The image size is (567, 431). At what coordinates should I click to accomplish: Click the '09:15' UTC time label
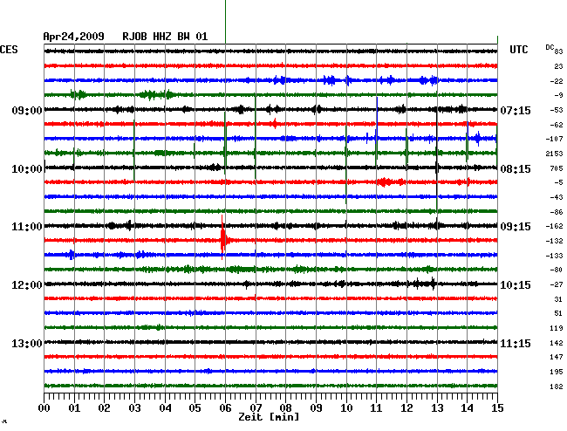[516, 227]
